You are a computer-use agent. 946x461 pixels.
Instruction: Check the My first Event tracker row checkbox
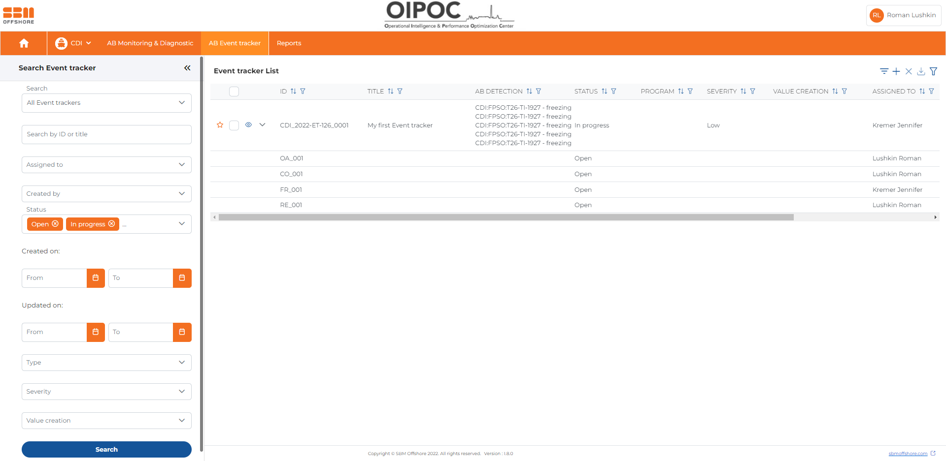click(x=234, y=125)
